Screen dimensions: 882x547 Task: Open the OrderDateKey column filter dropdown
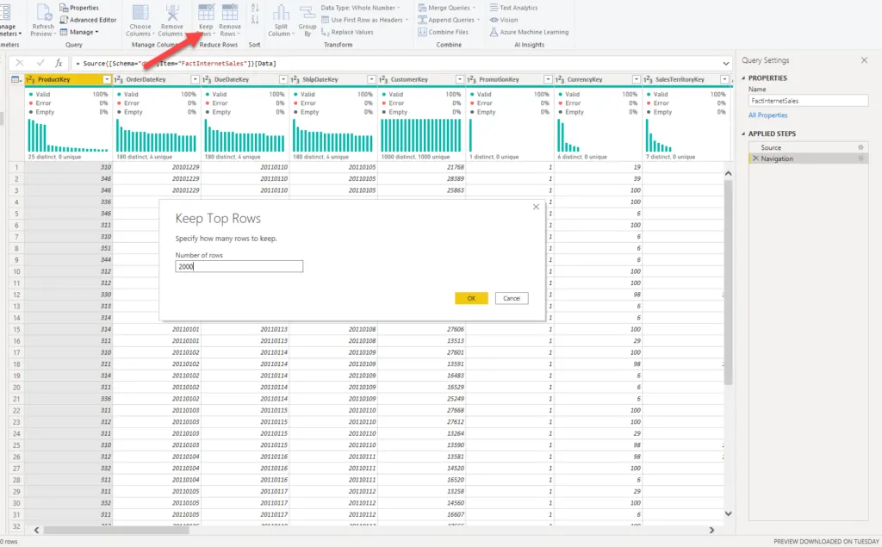click(194, 79)
